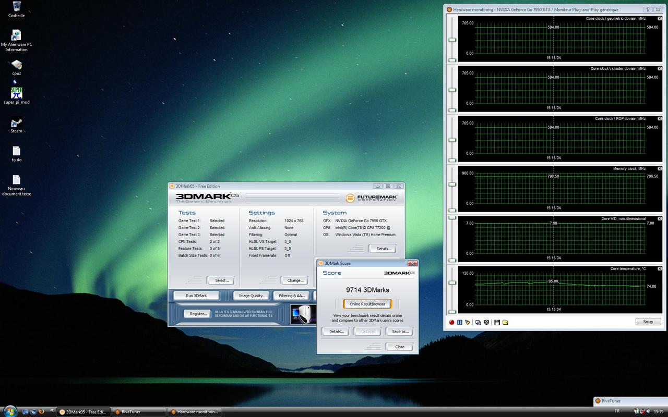Image resolution: width=668 pixels, height=417 pixels.
Task: Click the yellow folder open icon
Action: 505,322
